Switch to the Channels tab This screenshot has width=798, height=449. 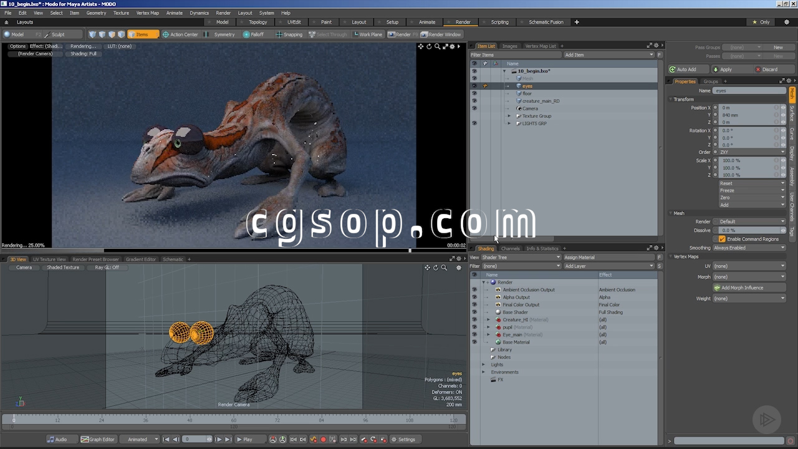510,249
